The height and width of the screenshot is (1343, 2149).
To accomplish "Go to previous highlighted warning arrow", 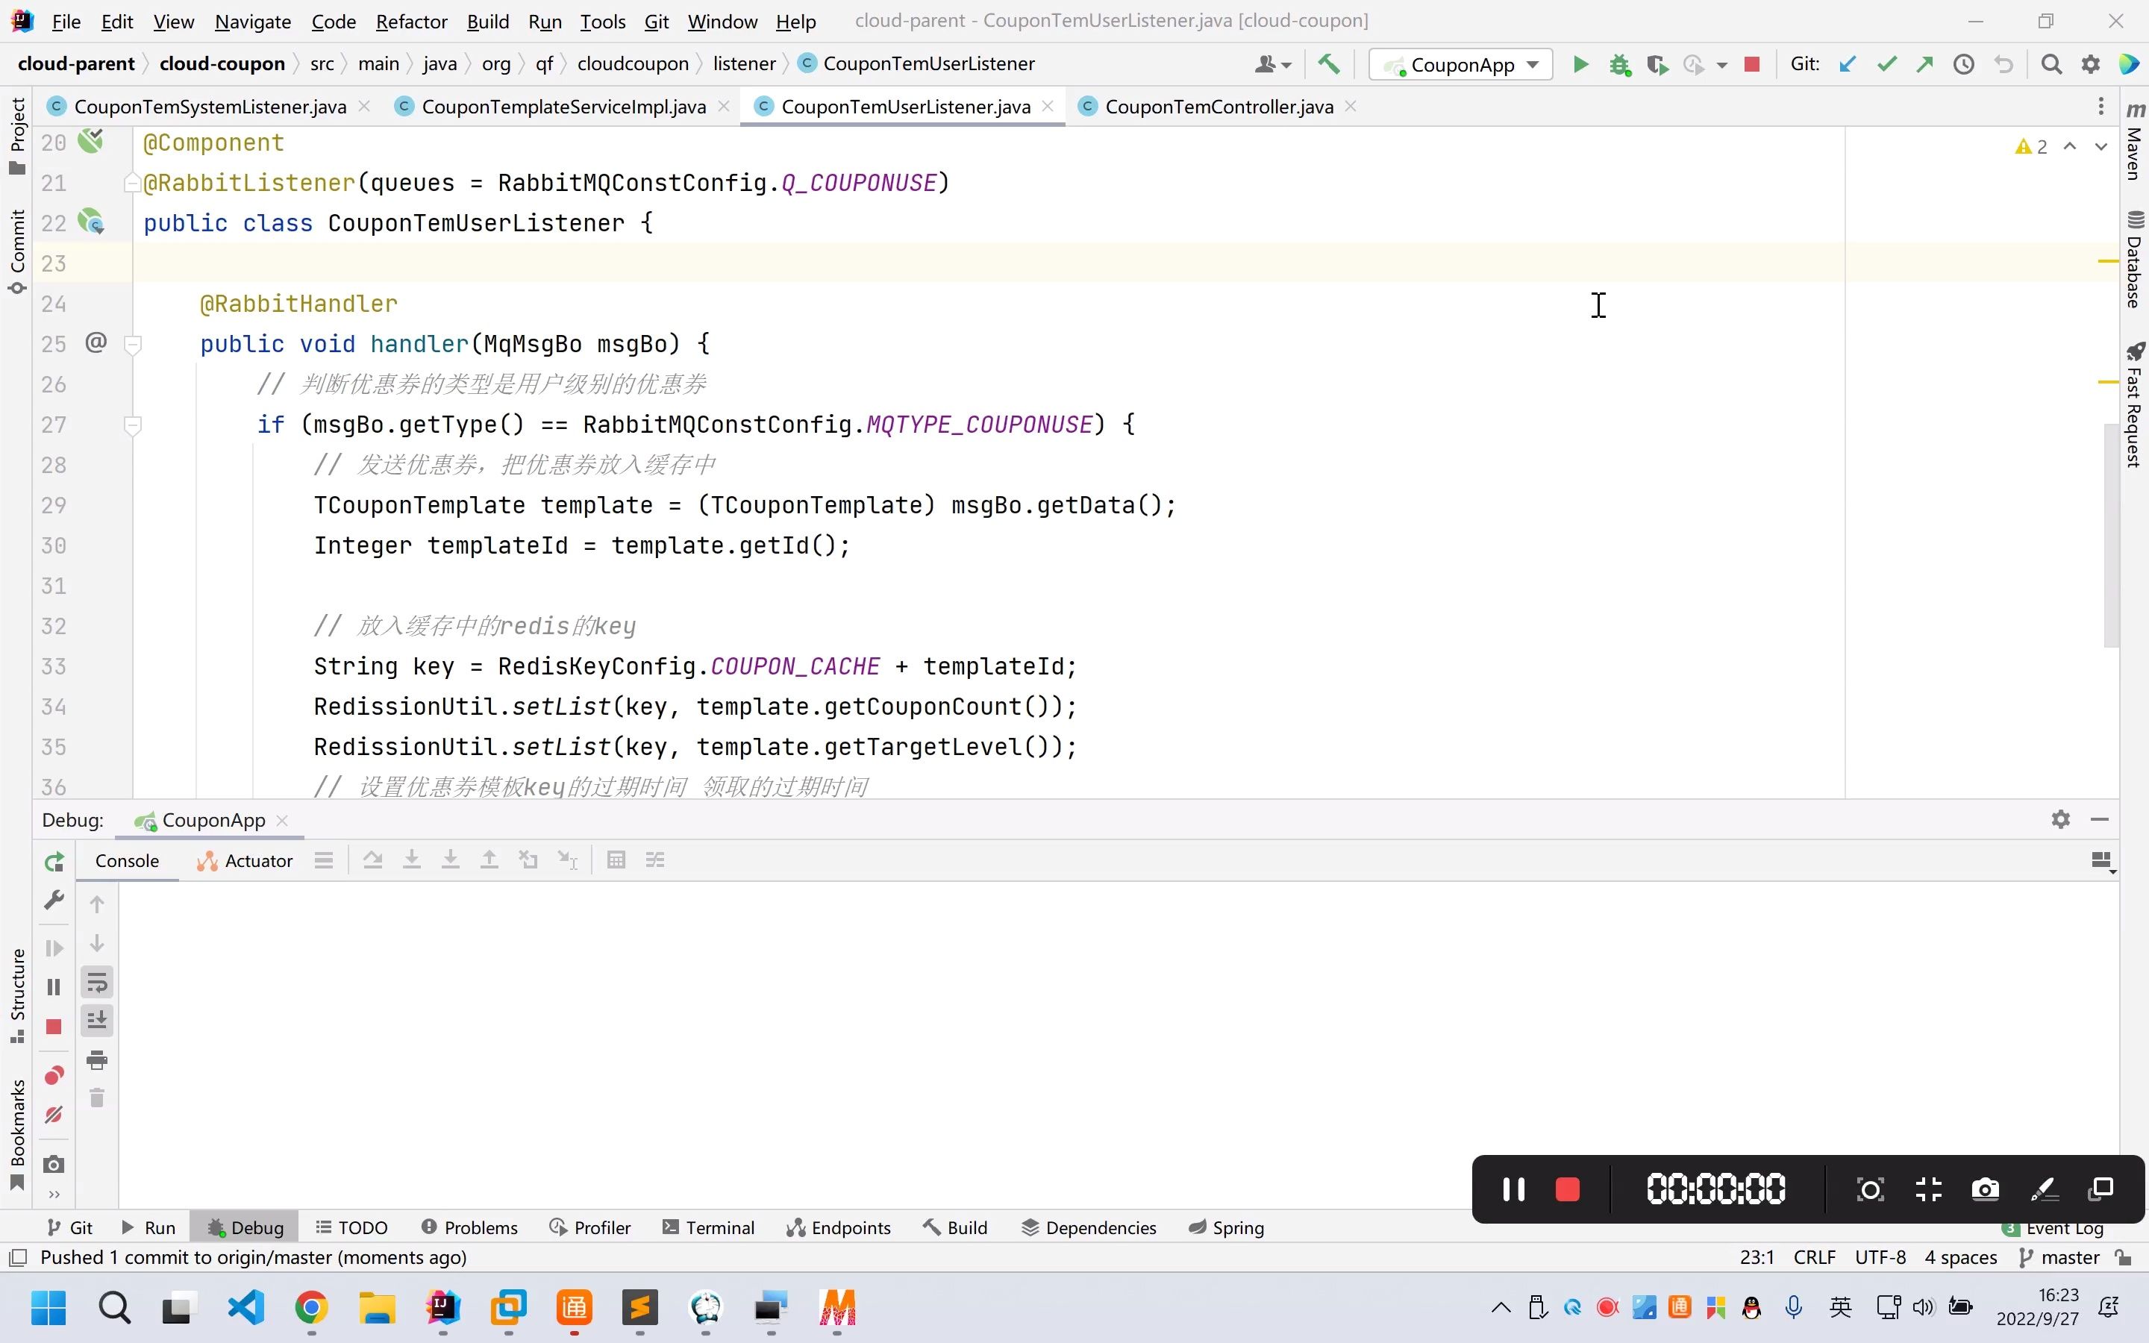I will [x=2070, y=146].
